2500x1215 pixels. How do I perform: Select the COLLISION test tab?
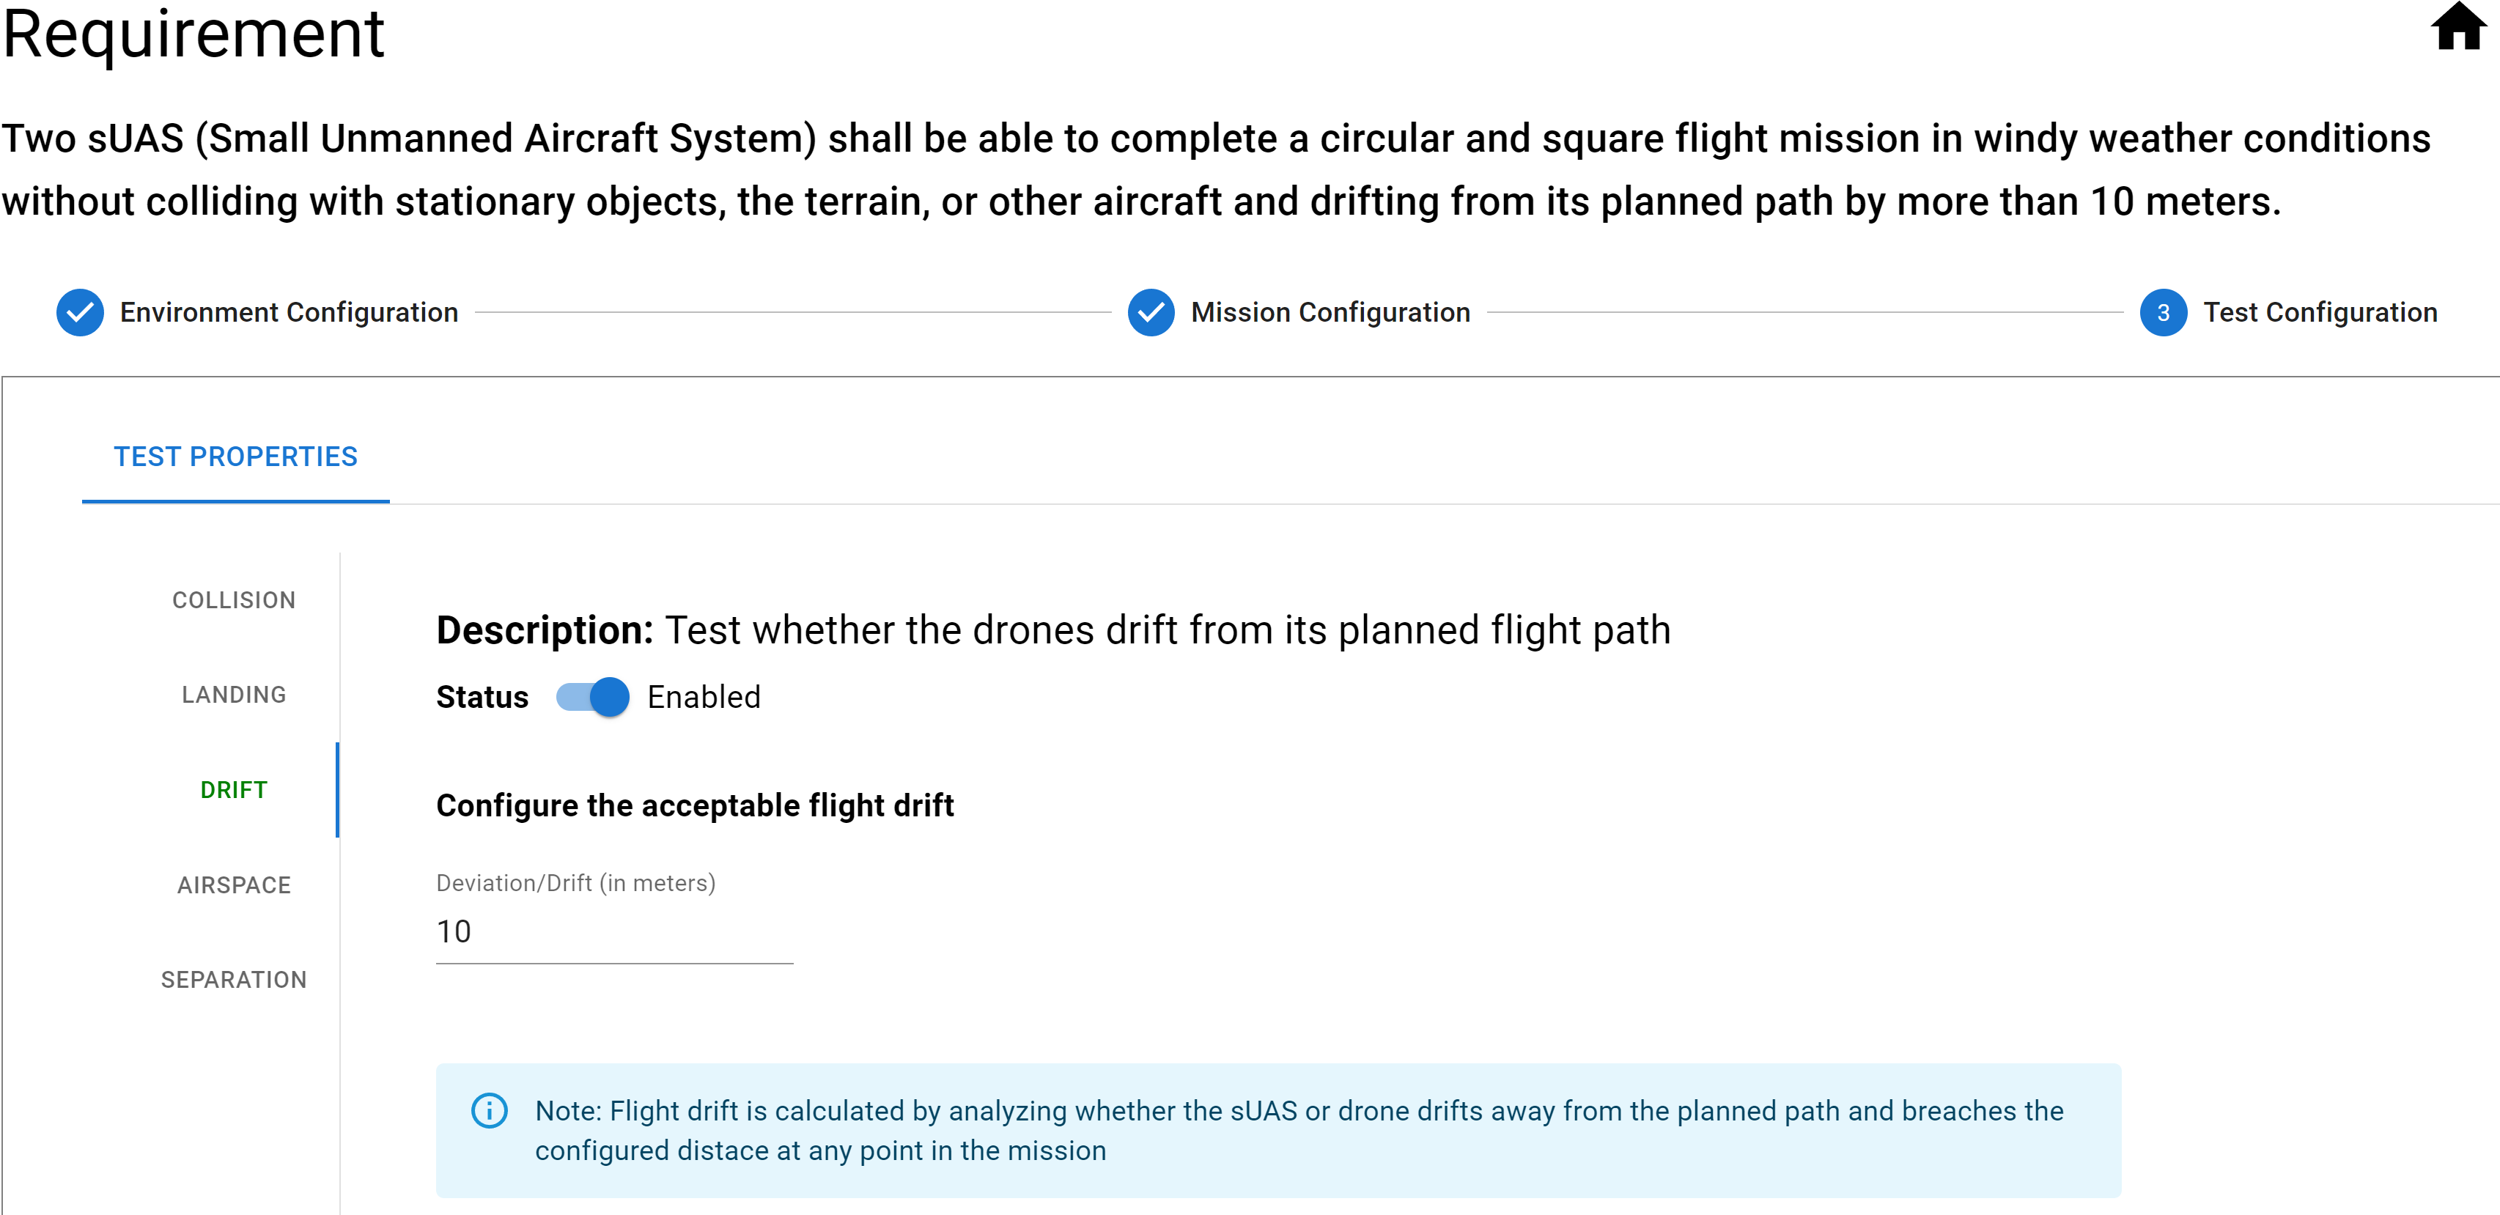[x=234, y=601]
